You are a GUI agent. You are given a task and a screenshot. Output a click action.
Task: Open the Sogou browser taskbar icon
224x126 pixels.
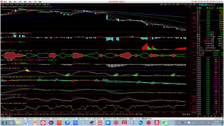pyautogui.click(x=27, y=123)
